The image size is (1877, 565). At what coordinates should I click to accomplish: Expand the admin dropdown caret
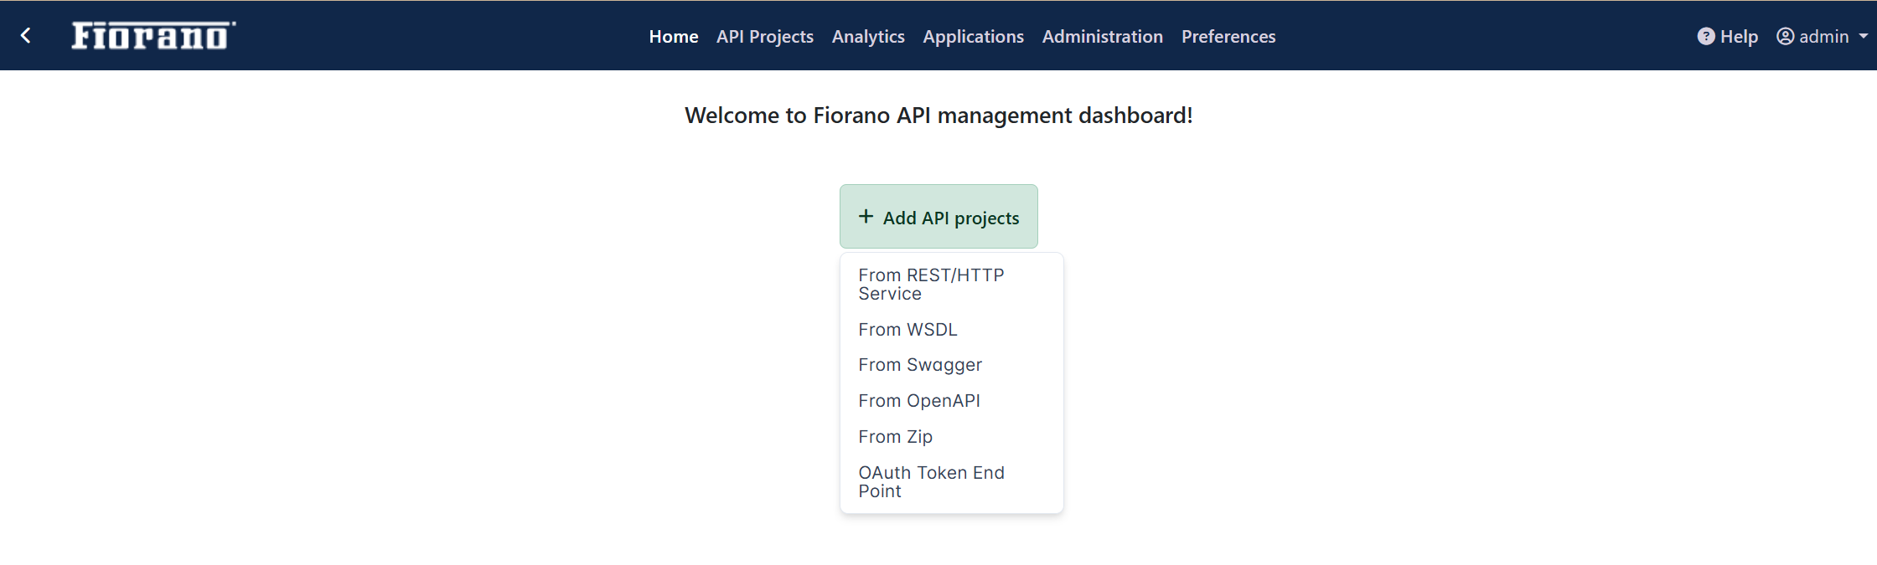[1864, 36]
